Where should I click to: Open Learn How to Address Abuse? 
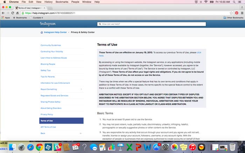pos(54,58)
